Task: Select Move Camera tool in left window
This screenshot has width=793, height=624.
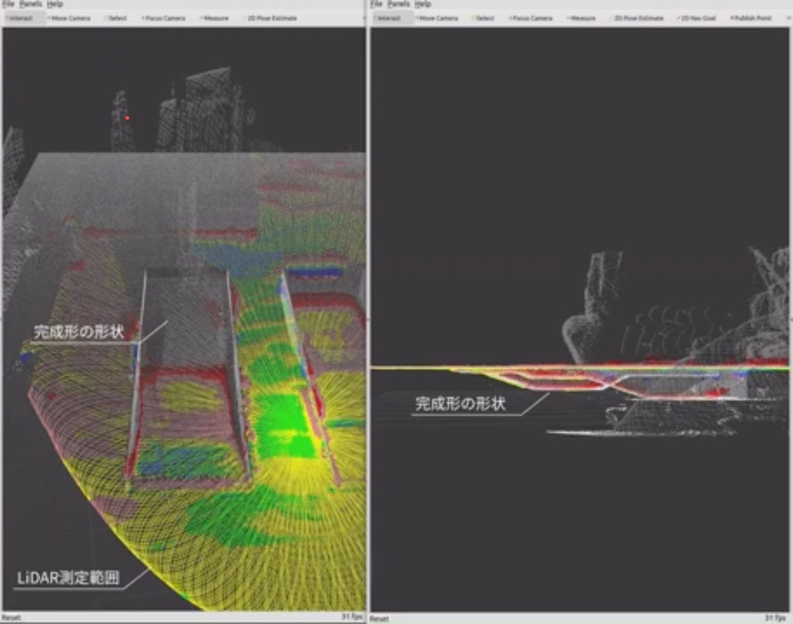Action: 69,18
